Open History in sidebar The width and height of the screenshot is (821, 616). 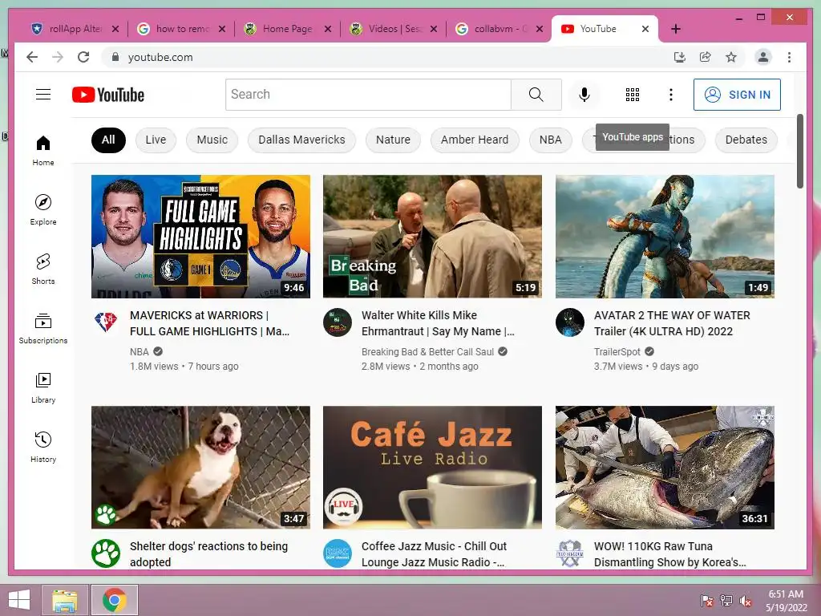tap(43, 447)
